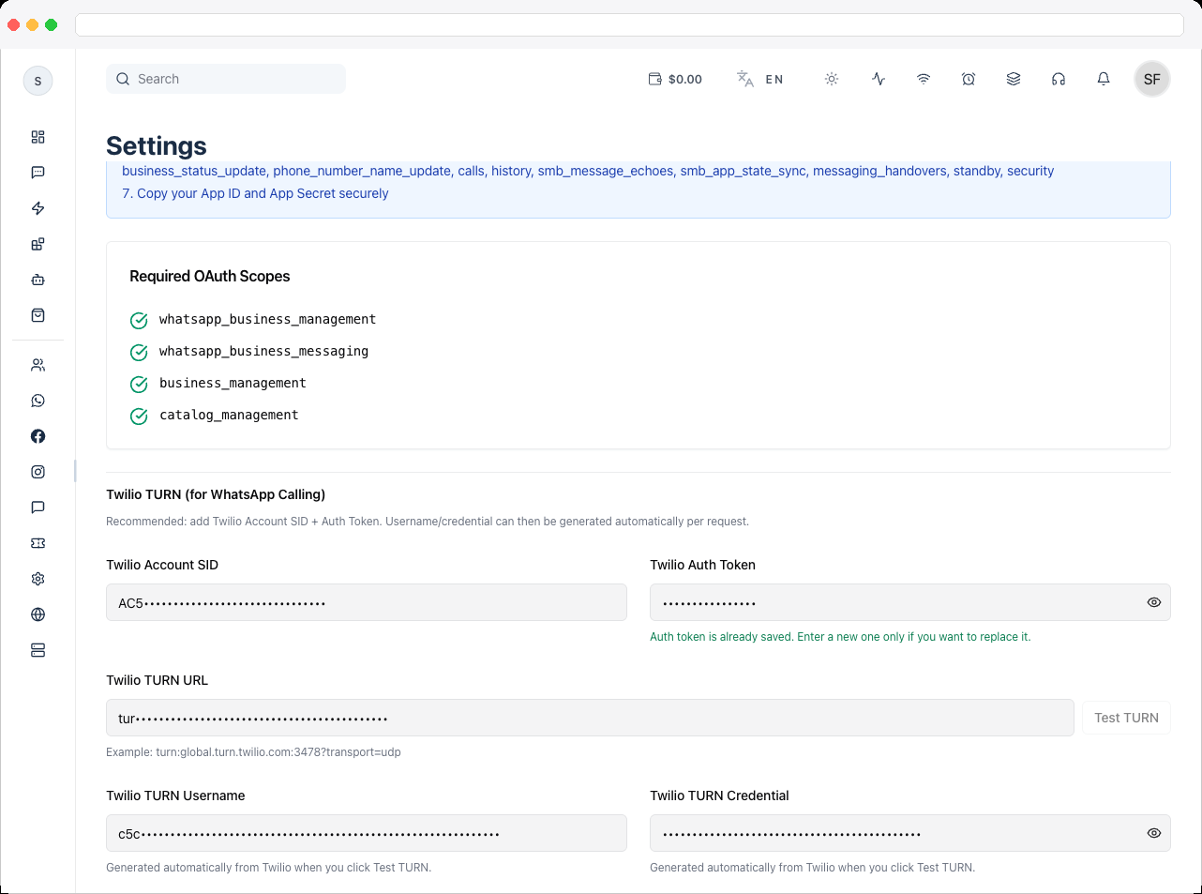This screenshot has height=894, width=1202.
Task: Click the wifi connection status icon
Action: coord(924,79)
